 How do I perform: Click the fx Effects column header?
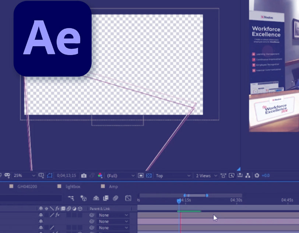click(57, 209)
